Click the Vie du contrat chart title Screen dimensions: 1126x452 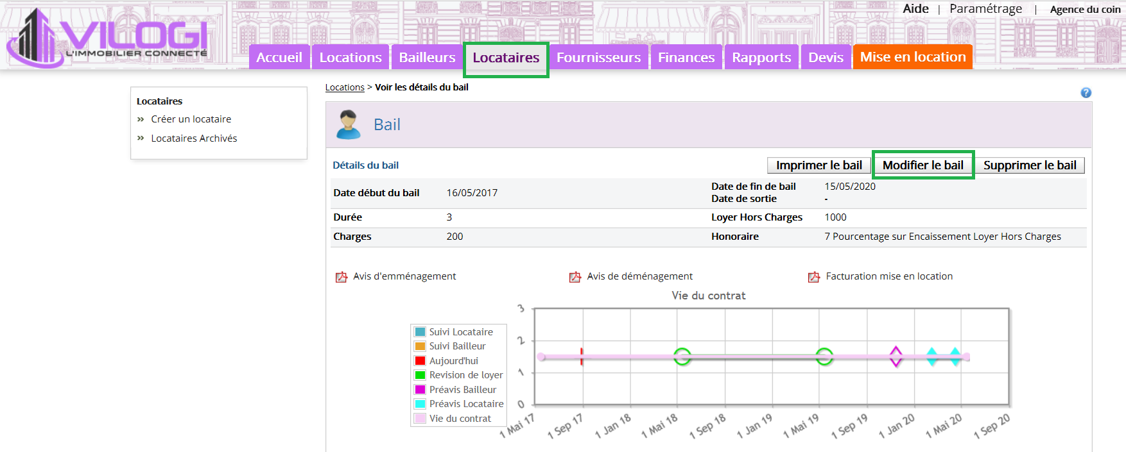709,296
